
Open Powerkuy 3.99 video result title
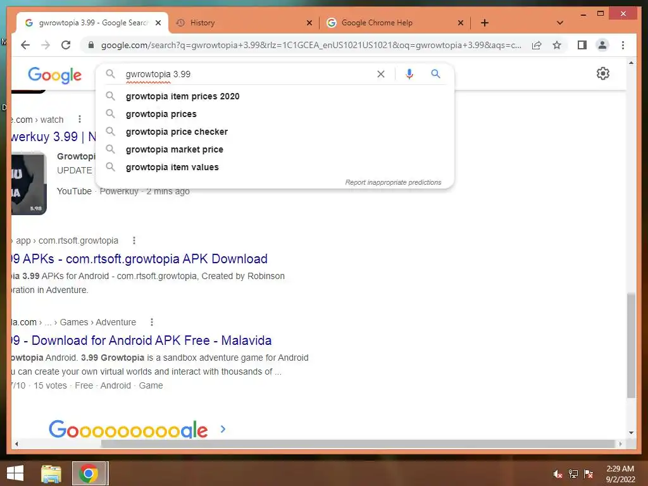point(53,137)
